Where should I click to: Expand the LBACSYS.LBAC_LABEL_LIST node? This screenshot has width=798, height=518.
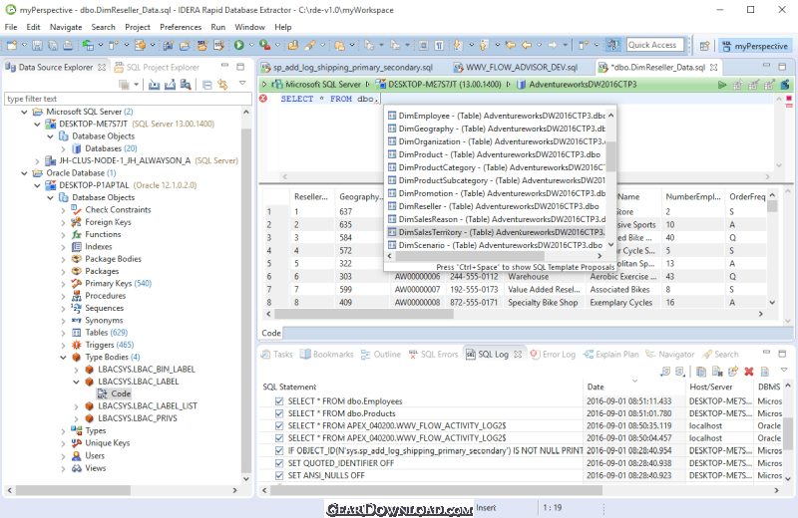[76, 406]
